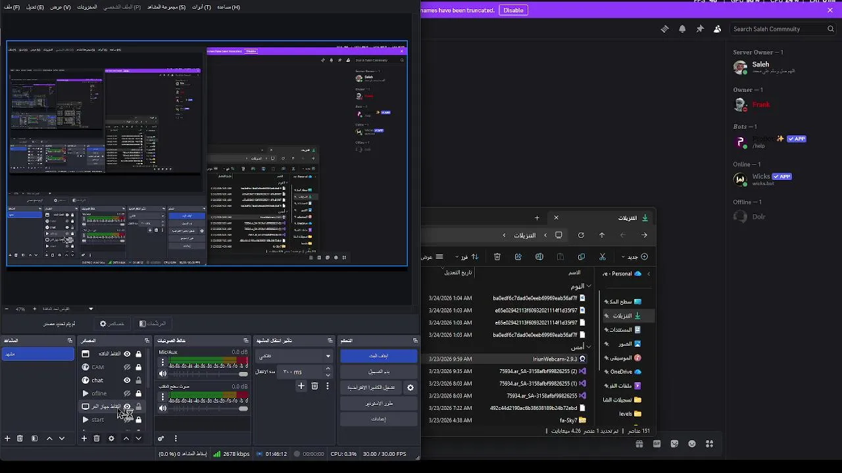
Task: Click Delete trash icon in File Explorer toolbar
Action: [x=497, y=257]
